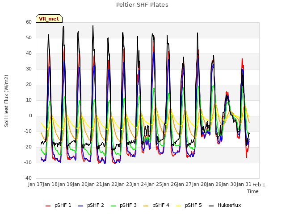Click the Time axis label
The image size is (286, 214).
253,191
